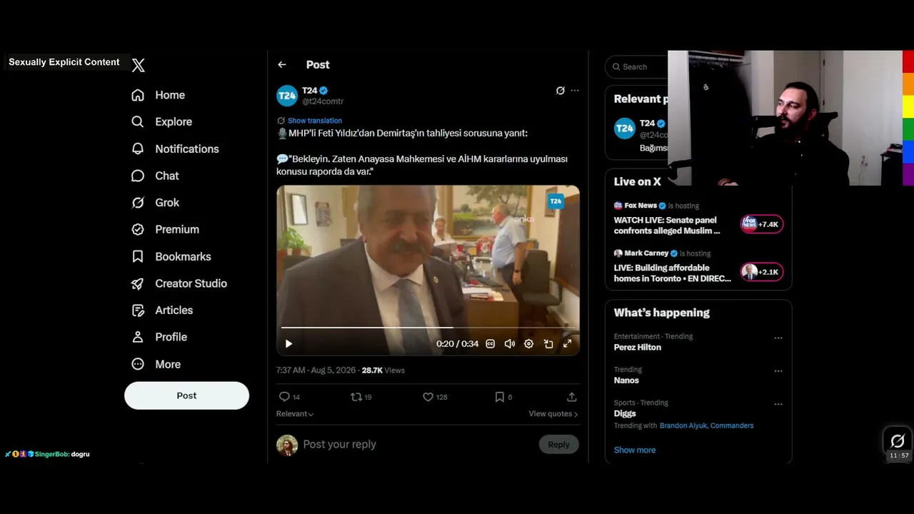Click the 7:37 AM post timestamp
Viewport: 914px width, 514px height.
point(316,371)
